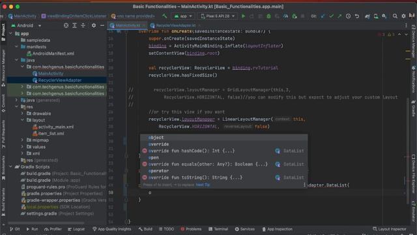The height and width of the screenshot is (235, 417).
Task: Open the Profiler tool window
Action: tap(53, 229)
